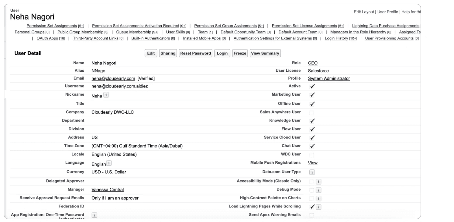Jump to User Provisioning Accounts
This screenshot has height=222, width=454.
(392, 38)
